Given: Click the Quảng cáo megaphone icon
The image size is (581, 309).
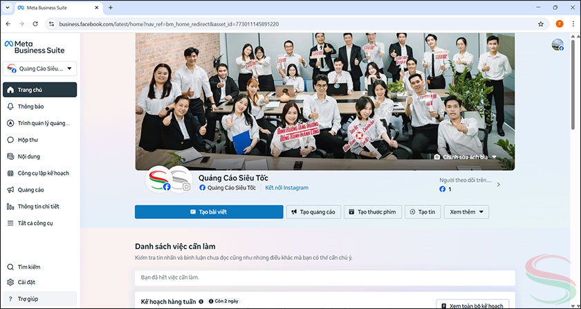Looking at the screenshot, I should [x=10, y=190].
